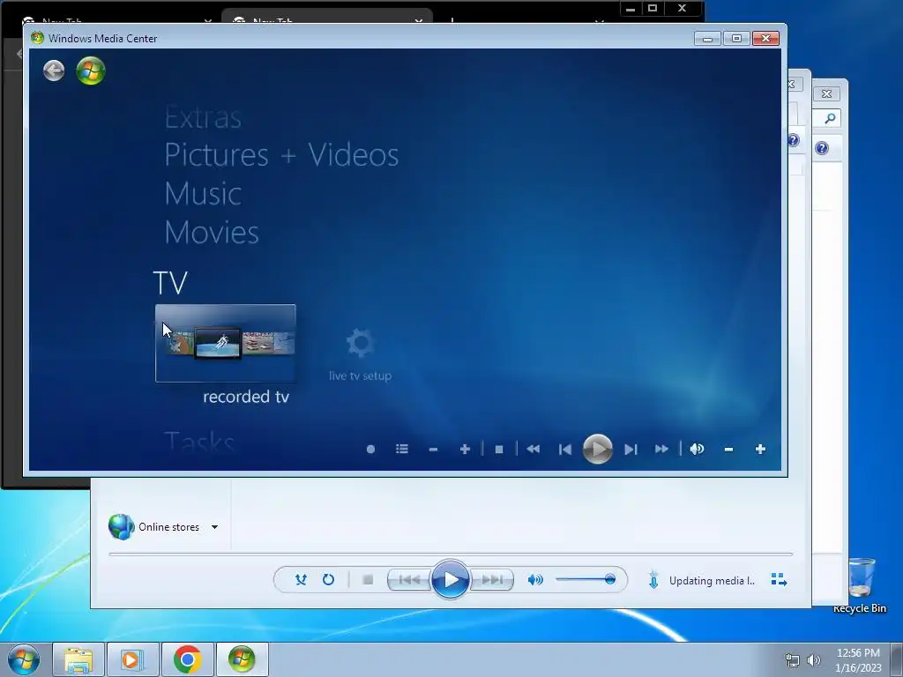Mute audio with Media Center speaker icon
The height and width of the screenshot is (677, 903).
[x=697, y=449]
